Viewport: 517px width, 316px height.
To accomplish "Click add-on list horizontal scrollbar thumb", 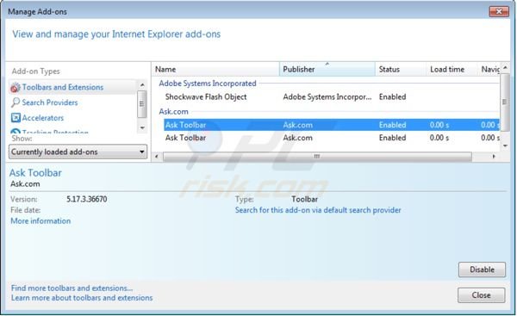I will 317,157.
